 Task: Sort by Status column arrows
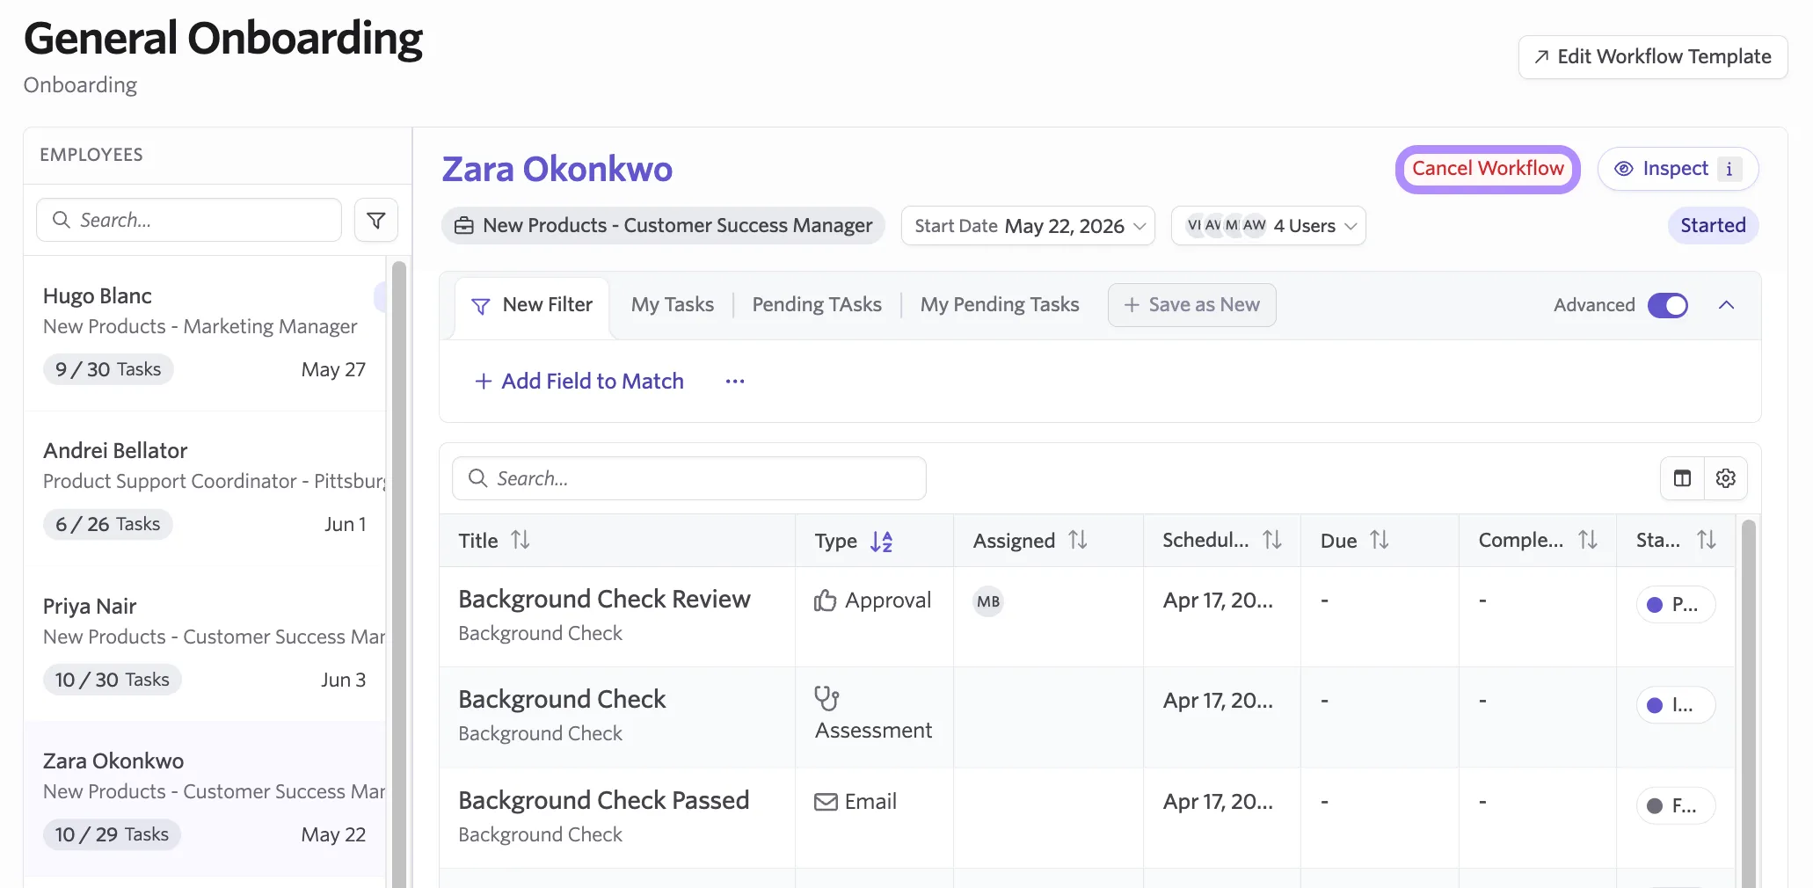[x=1707, y=540]
